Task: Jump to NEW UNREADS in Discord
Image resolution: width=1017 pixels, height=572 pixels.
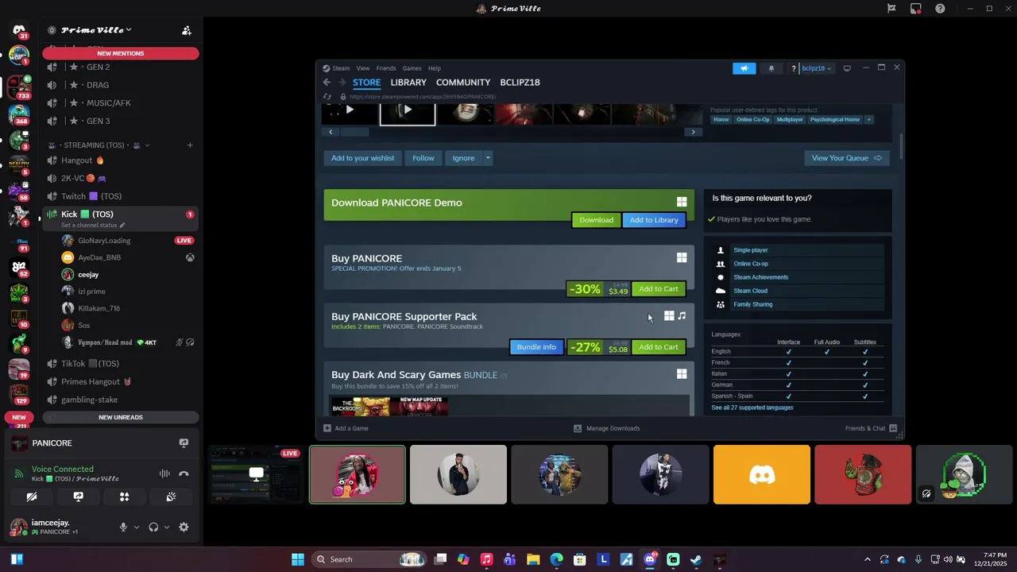Action: click(x=121, y=417)
